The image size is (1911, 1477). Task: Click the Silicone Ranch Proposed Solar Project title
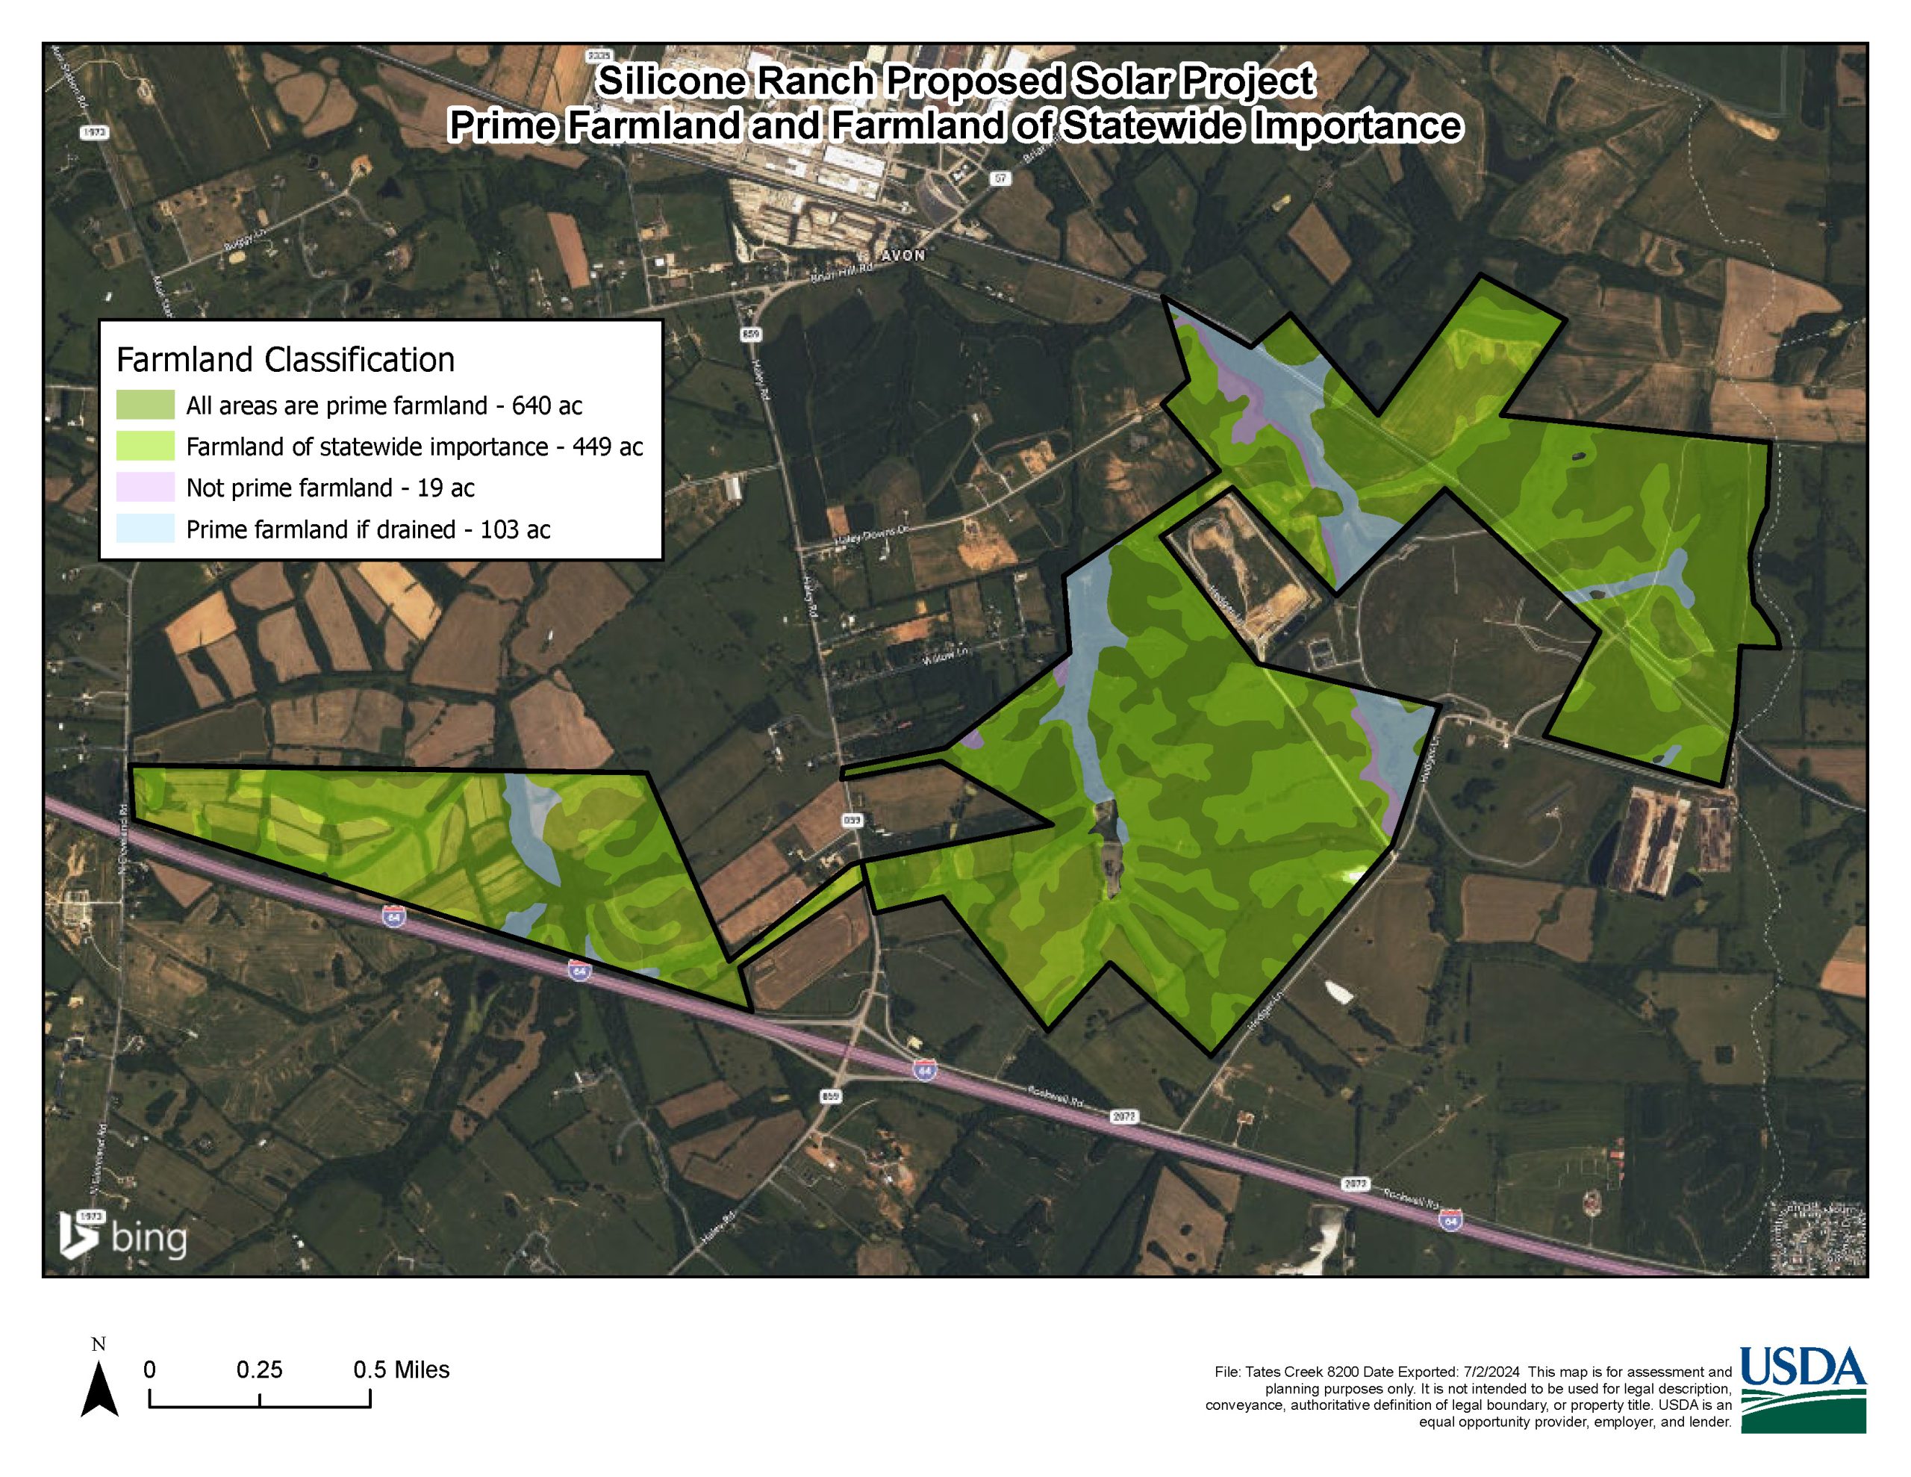click(x=955, y=81)
